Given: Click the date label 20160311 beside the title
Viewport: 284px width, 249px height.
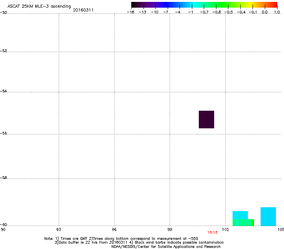Looking at the screenshot, I should coord(83,10).
